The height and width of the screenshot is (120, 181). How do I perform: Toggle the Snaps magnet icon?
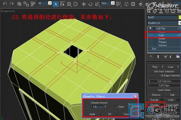(x=141, y=4)
